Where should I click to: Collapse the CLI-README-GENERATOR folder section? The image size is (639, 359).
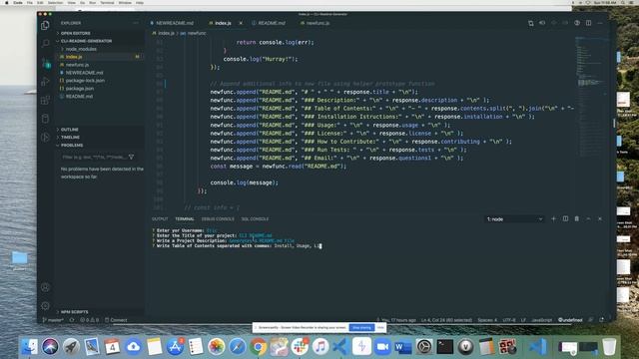coord(86,41)
